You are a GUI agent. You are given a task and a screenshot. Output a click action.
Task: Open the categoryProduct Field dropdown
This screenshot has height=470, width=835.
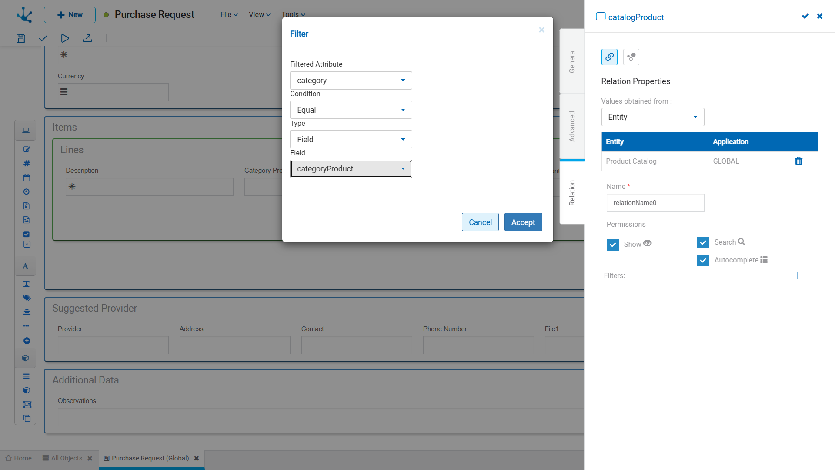[x=351, y=169]
